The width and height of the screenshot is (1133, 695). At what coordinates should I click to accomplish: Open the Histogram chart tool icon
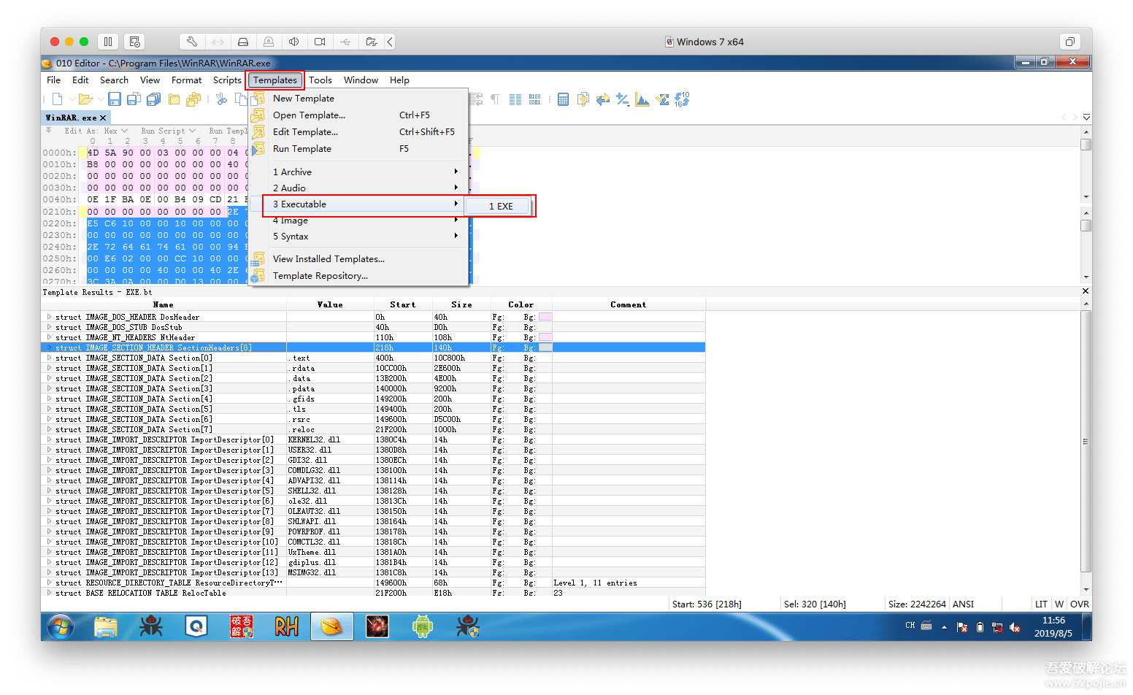[642, 99]
